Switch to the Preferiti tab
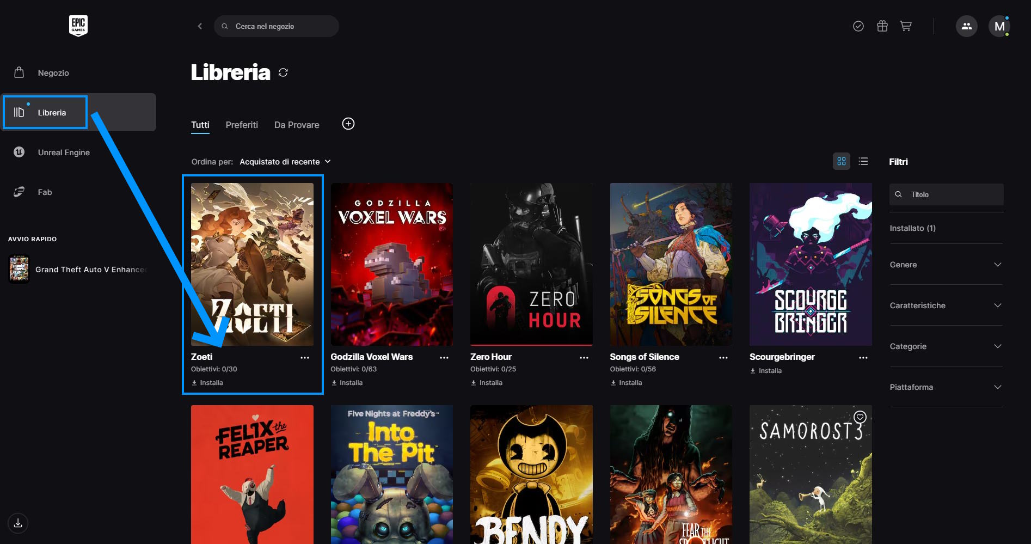Viewport: 1031px width, 544px height. pyautogui.click(x=242, y=125)
